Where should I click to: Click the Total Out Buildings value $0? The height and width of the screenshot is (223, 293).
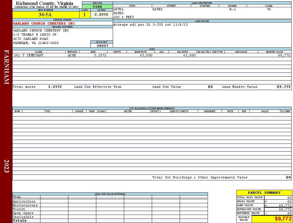(x=288, y=177)
